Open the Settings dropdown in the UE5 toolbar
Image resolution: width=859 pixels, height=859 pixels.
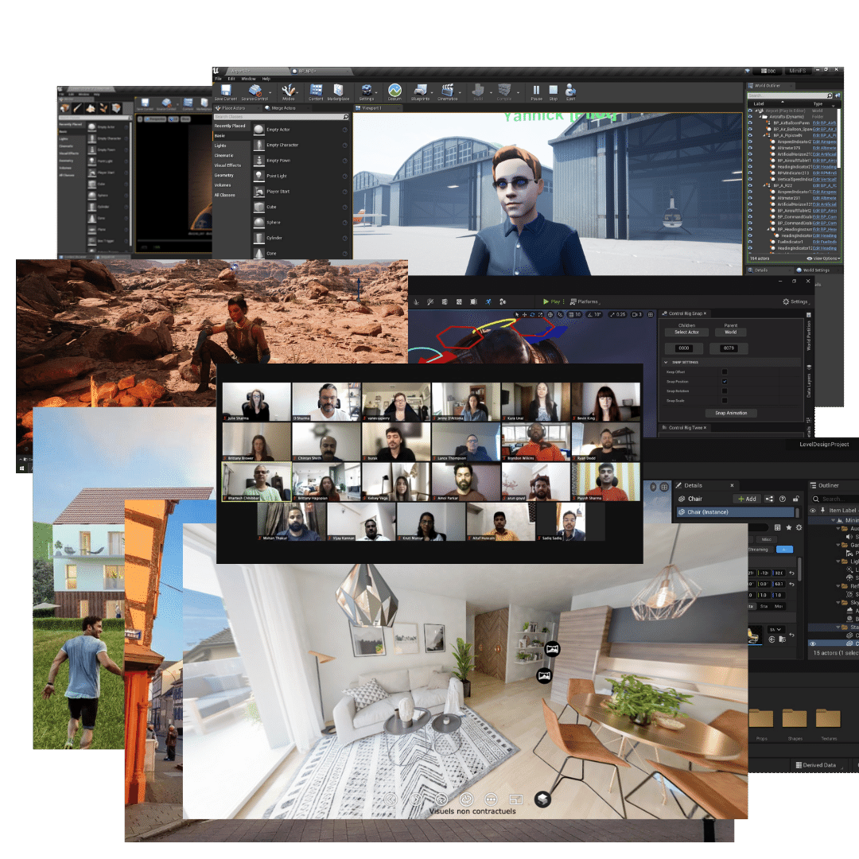[796, 302]
